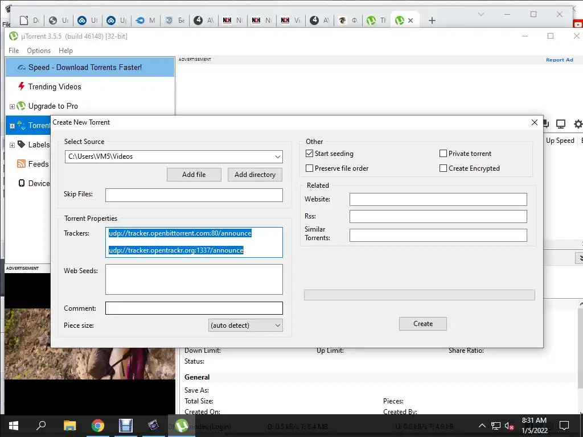
Task: Click the openbittorrent tracker URL line
Action: tap(180, 233)
